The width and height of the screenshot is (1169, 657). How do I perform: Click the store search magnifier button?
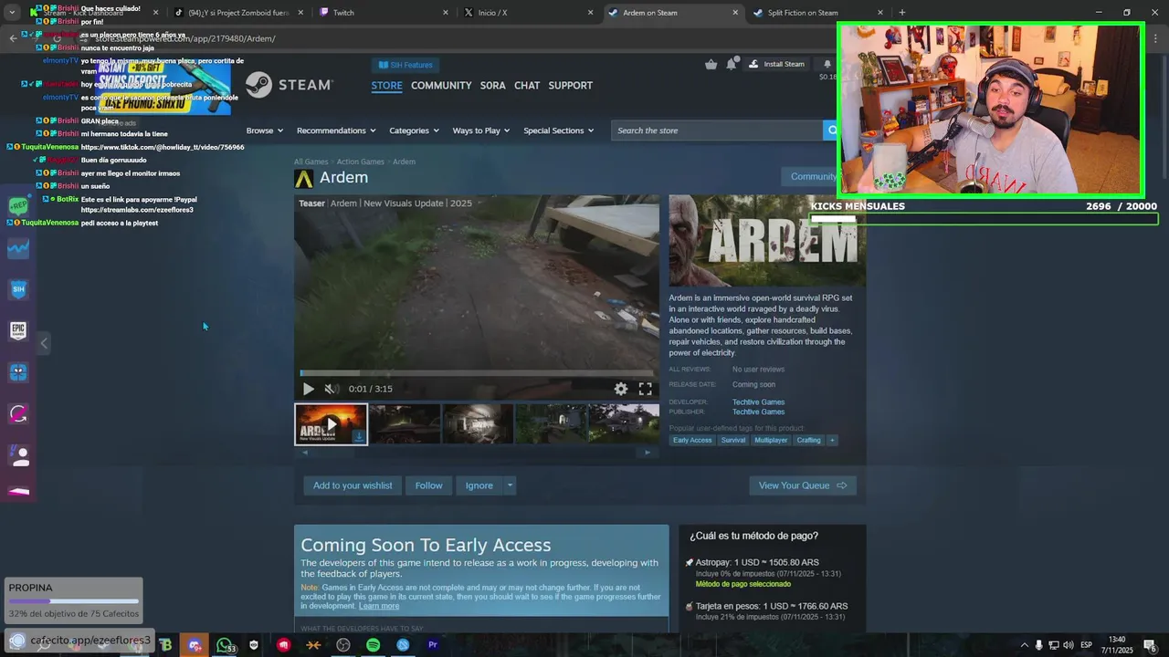pyautogui.click(x=831, y=130)
